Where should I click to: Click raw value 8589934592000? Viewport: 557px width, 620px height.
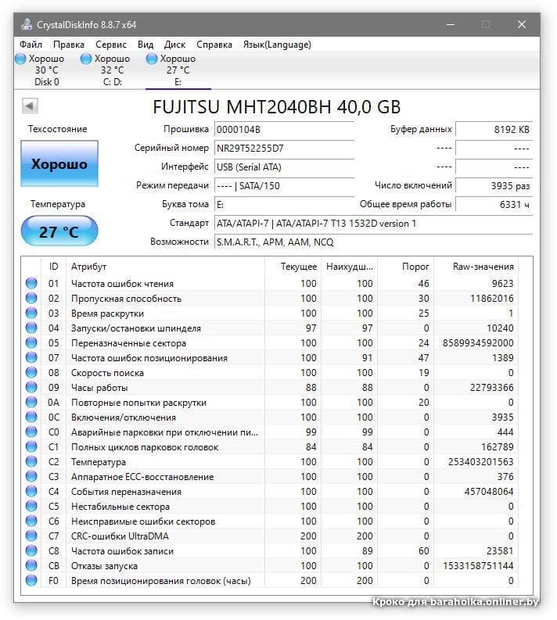478,342
